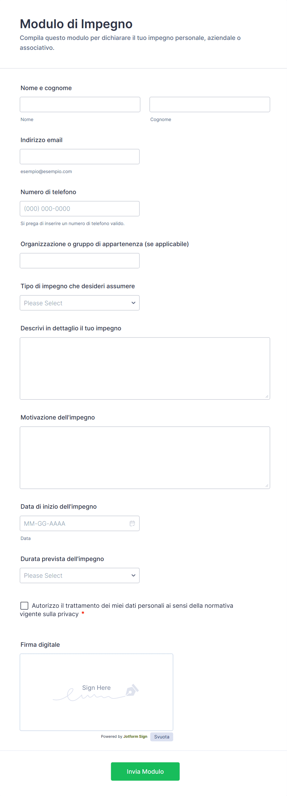
Task: Select the Indirizzo email input box
Action: tap(80, 156)
